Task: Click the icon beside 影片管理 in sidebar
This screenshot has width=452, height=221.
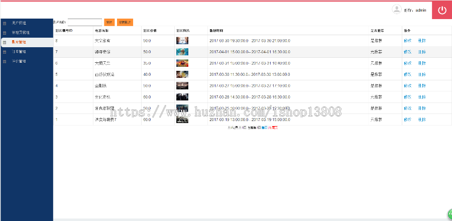Action: (5, 42)
